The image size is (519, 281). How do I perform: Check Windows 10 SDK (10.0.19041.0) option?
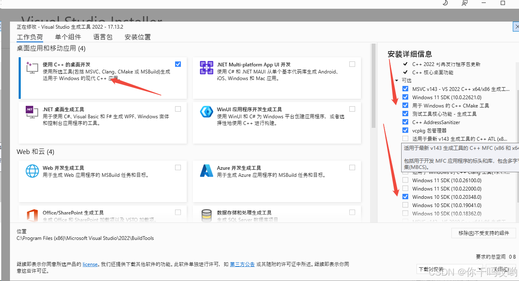click(405, 205)
